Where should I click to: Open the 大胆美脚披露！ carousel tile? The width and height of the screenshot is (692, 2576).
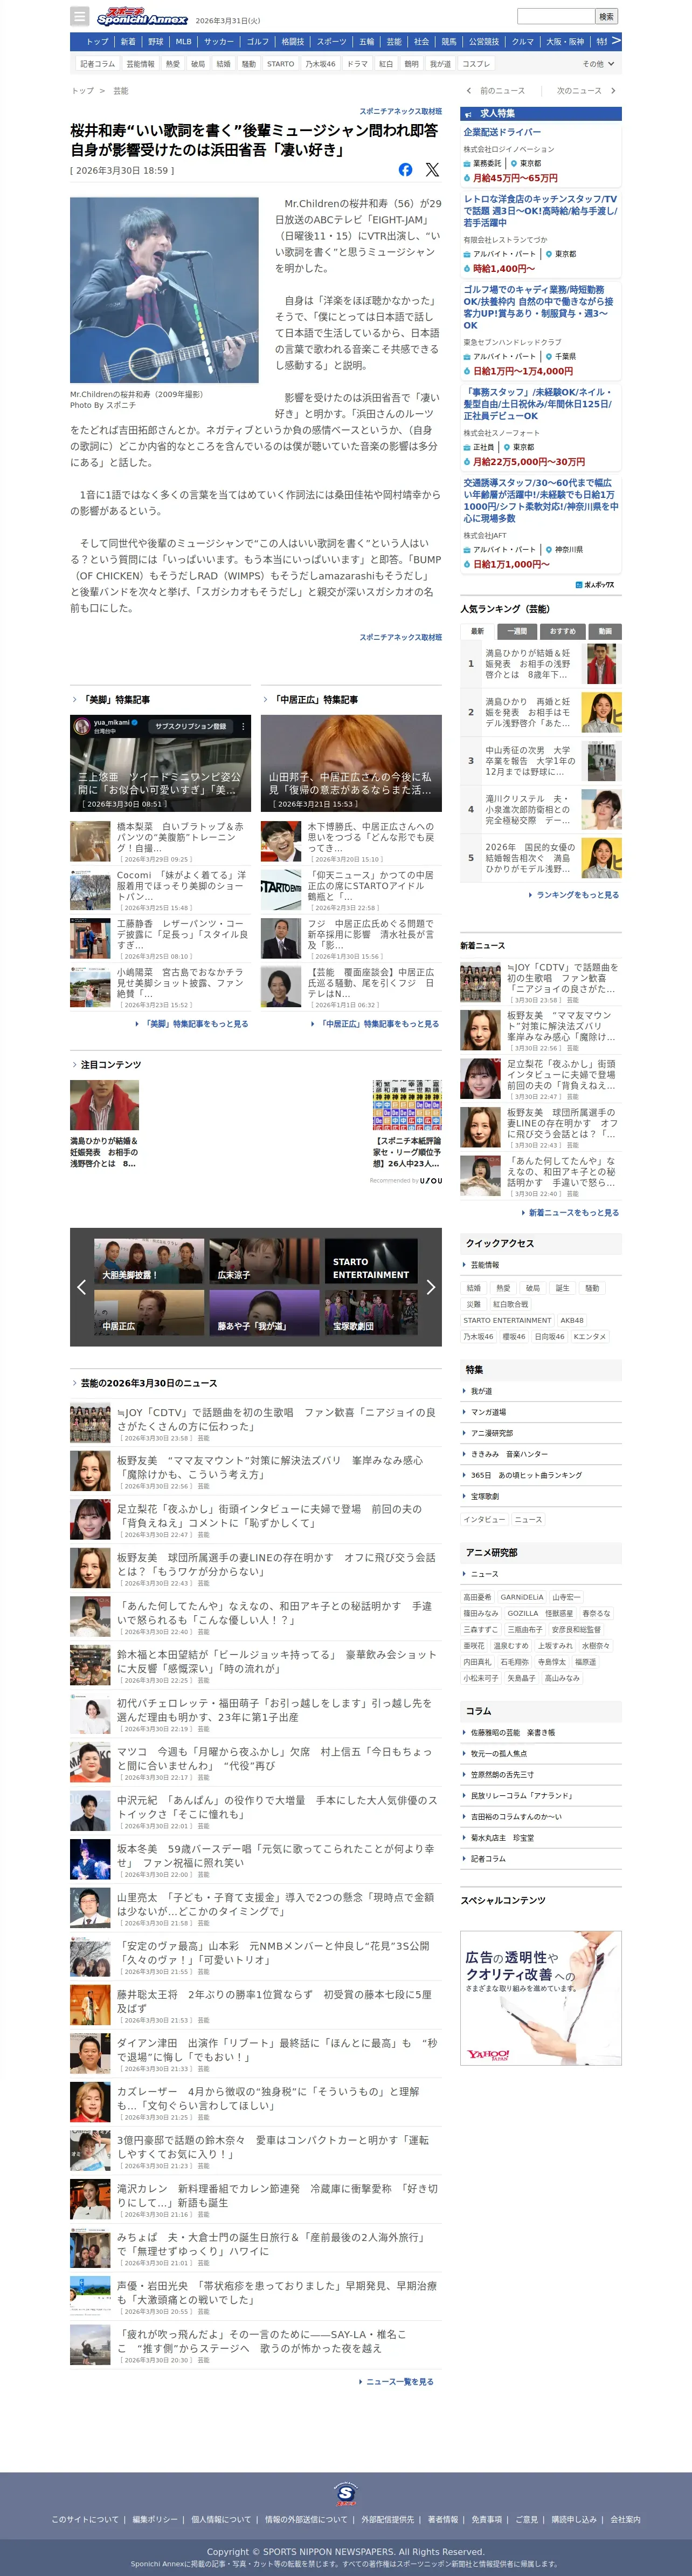(150, 1260)
